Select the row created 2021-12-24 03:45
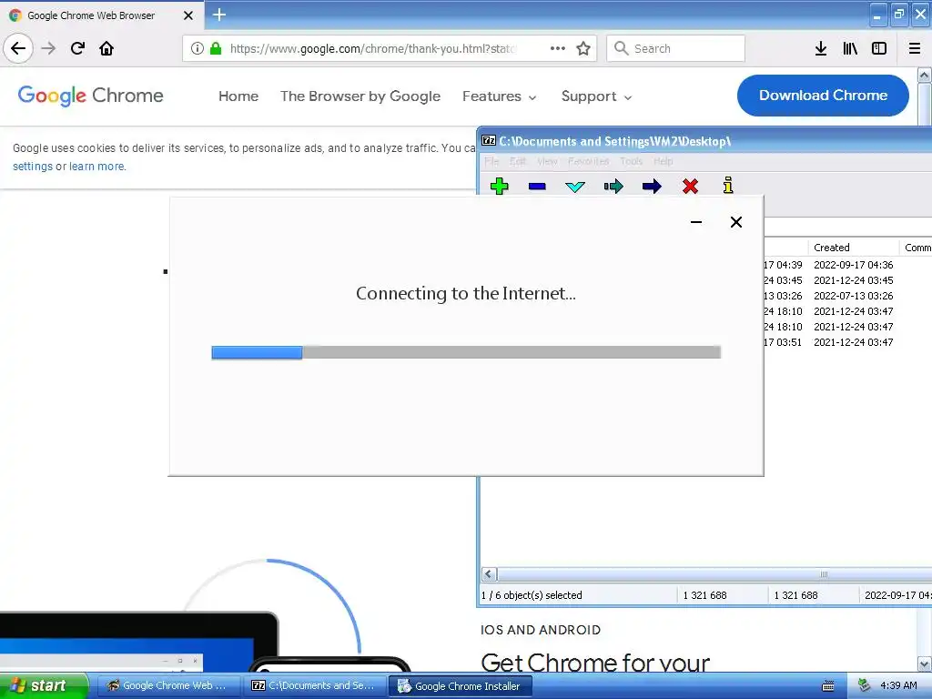The width and height of the screenshot is (932, 699). point(847,280)
